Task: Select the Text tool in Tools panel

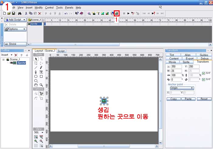Action: click(x=41, y=72)
